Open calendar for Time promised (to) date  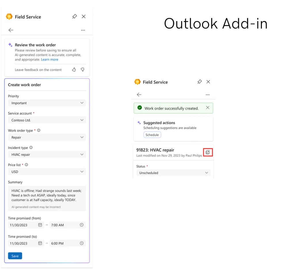point(40,243)
